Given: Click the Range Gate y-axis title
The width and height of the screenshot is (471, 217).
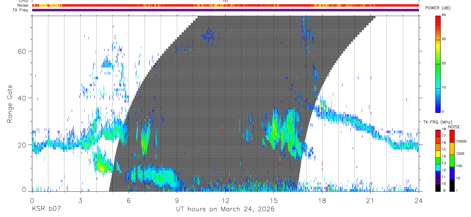Looking at the screenshot, I should click(x=10, y=104).
